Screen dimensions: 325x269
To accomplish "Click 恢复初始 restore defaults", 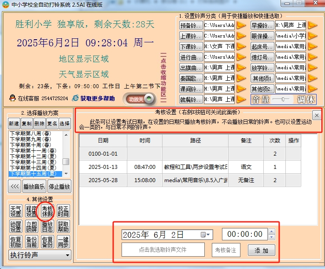I will coord(16,242).
